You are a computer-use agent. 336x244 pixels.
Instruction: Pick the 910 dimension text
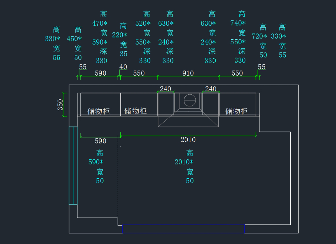coord(188,73)
